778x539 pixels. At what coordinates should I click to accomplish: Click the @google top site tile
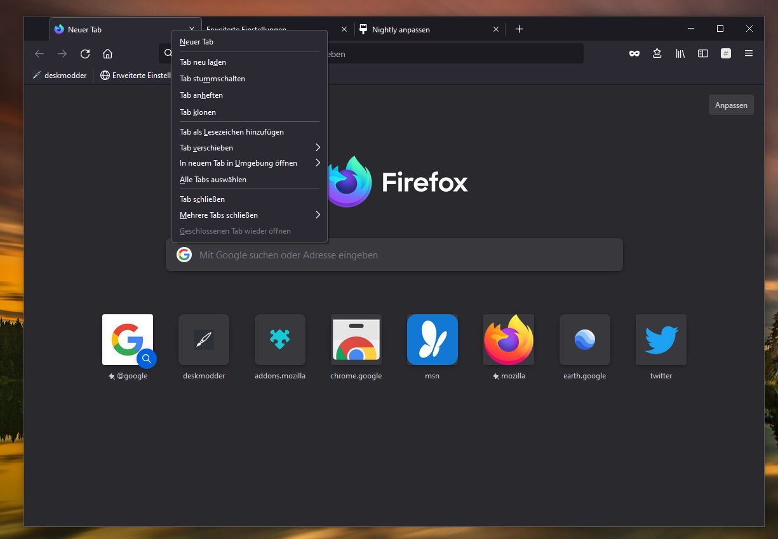pyautogui.click(x=128, y=340)
